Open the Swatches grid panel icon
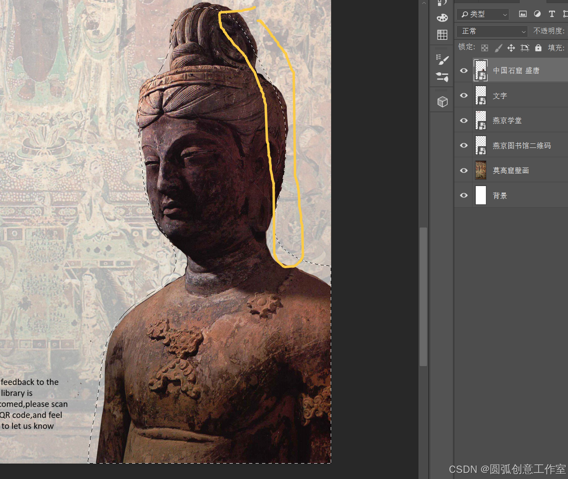 pos(442,35)
